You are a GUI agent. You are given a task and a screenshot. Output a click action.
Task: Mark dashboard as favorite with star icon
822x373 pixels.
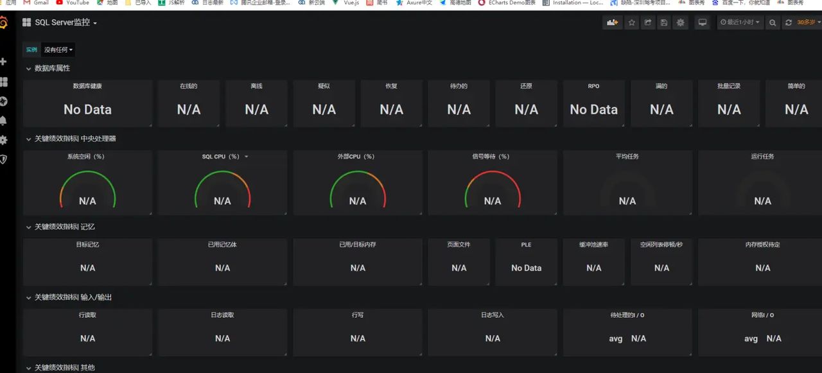631,22
